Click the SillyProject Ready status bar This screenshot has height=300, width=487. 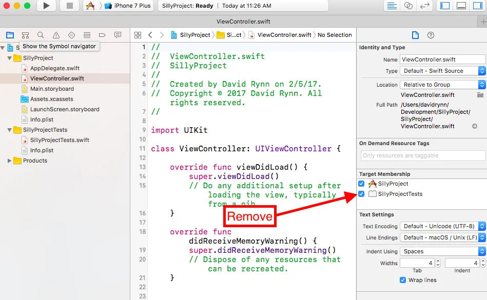click(x=243, y=6)
